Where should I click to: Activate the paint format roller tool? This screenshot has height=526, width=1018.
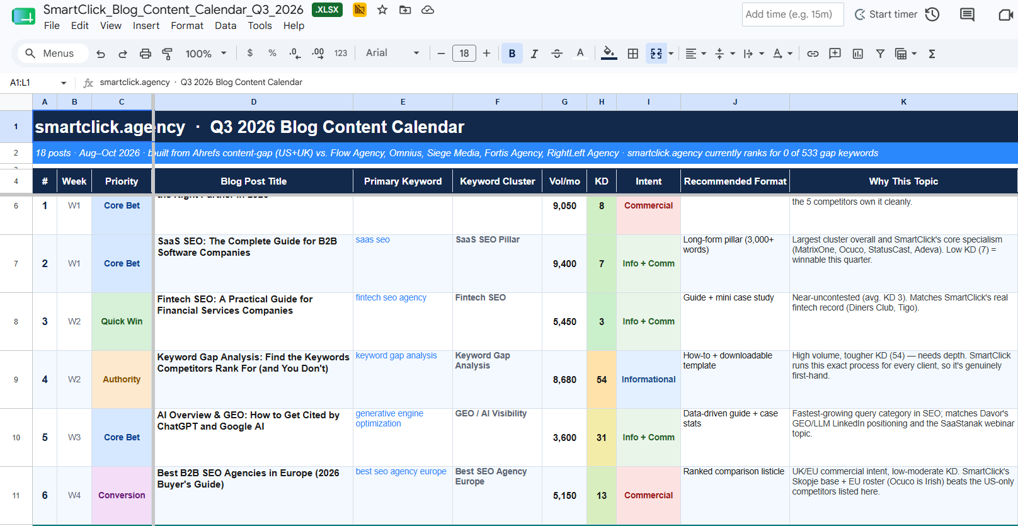pyautogui.click(x=168, y=54)
